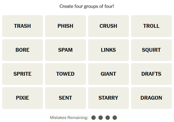Pick the STARRY word card

click(x=108, y=98)
